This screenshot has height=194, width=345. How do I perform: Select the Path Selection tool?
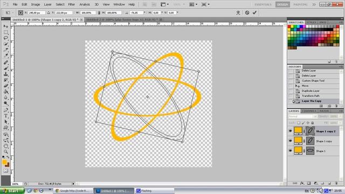tap(6, 122)
